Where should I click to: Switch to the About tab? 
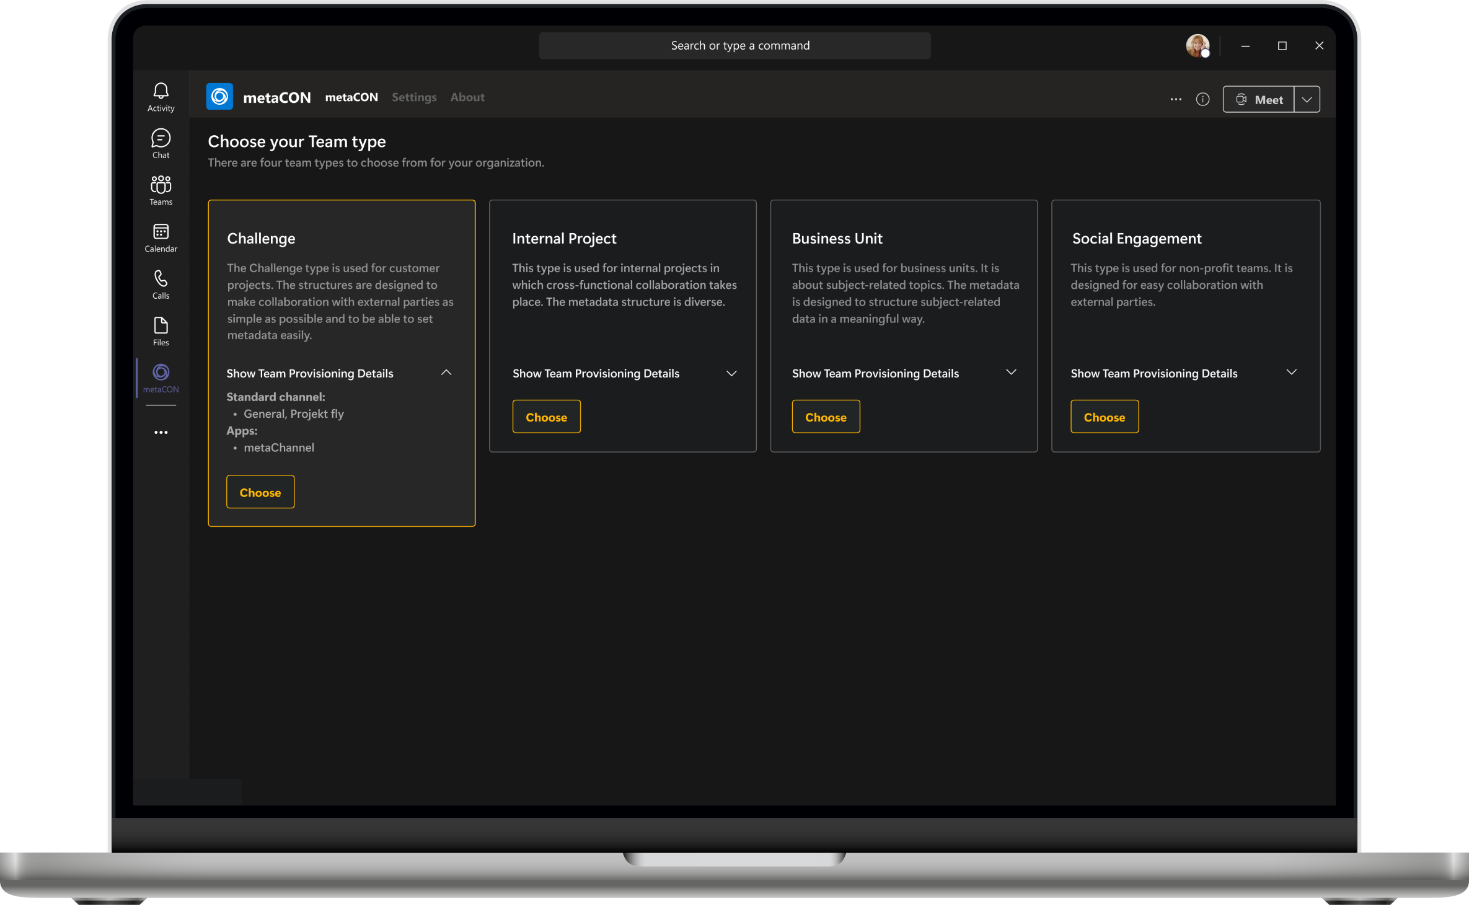click(x=467, y=97)
